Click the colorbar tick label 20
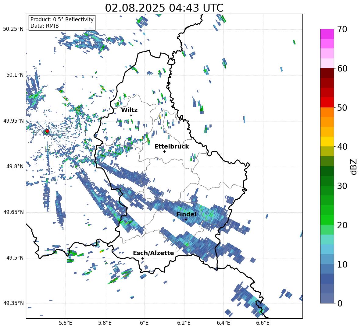 [x=342, y=225]
